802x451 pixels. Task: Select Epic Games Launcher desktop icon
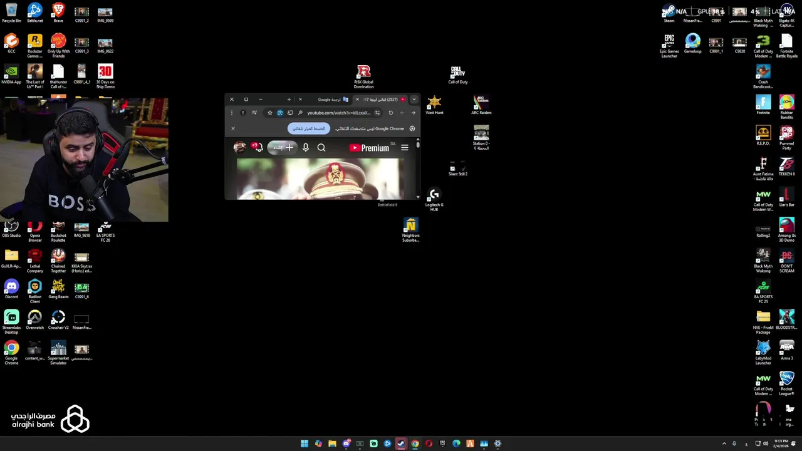point(669,46)
